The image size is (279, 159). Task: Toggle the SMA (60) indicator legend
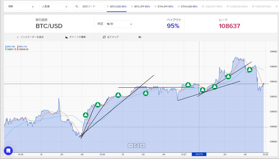11,46
